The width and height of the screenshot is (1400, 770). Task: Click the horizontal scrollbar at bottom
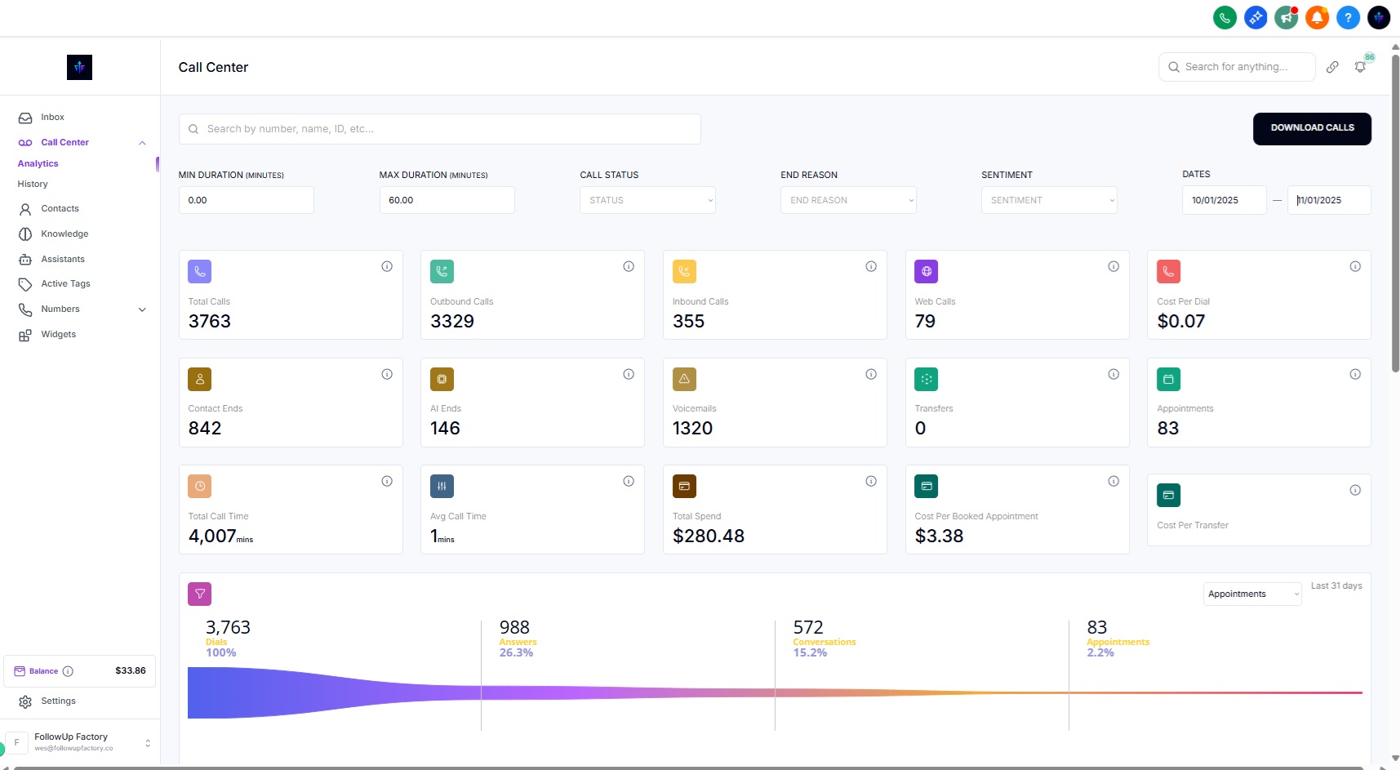690,767
